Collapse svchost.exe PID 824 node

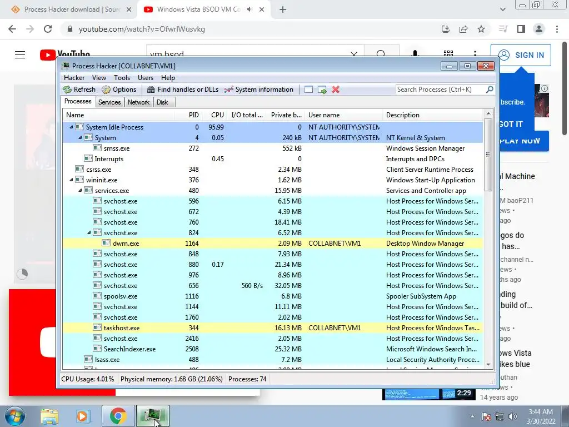(x=89, y=232)
